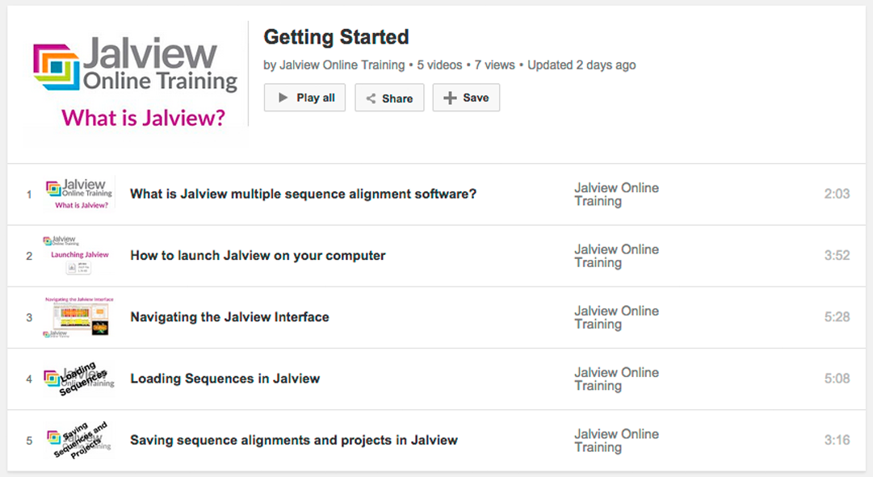Open the channel name beside the 5:28 video
Image resolution: width=873 pixels, height=477 pixels.
click(x=616, y=317)
